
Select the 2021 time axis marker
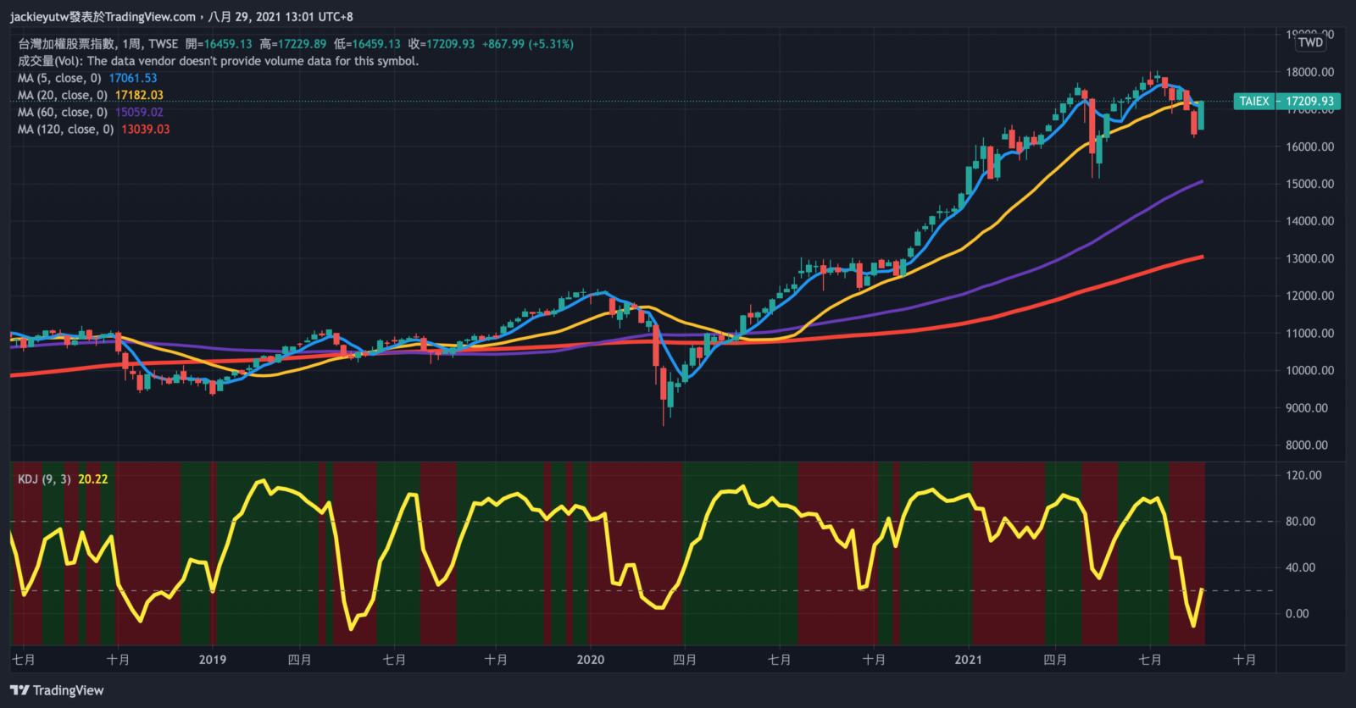point(968,660)
